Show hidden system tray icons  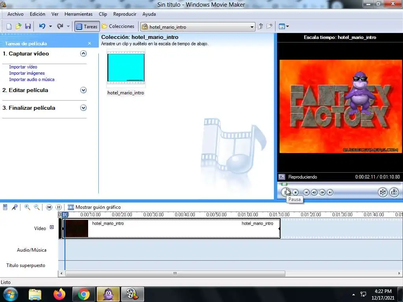(354, 295)
